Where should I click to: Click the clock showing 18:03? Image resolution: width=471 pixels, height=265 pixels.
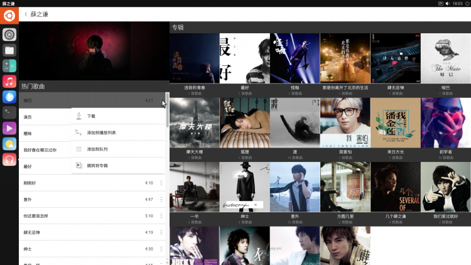(457, 3)
